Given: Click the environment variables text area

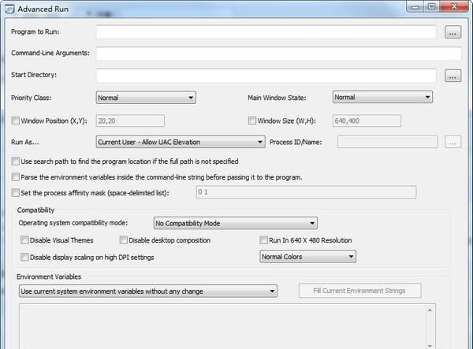Looking at the screenshot, I should (x=222, y=326).
